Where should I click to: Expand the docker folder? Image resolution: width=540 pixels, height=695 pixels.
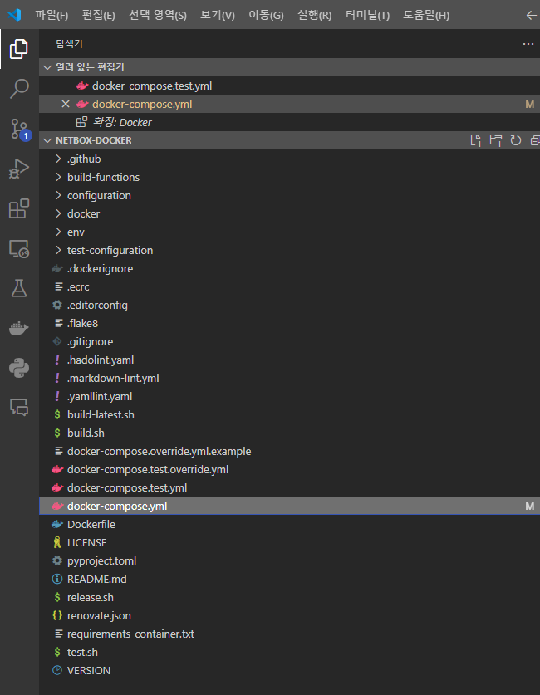[289, 213]
